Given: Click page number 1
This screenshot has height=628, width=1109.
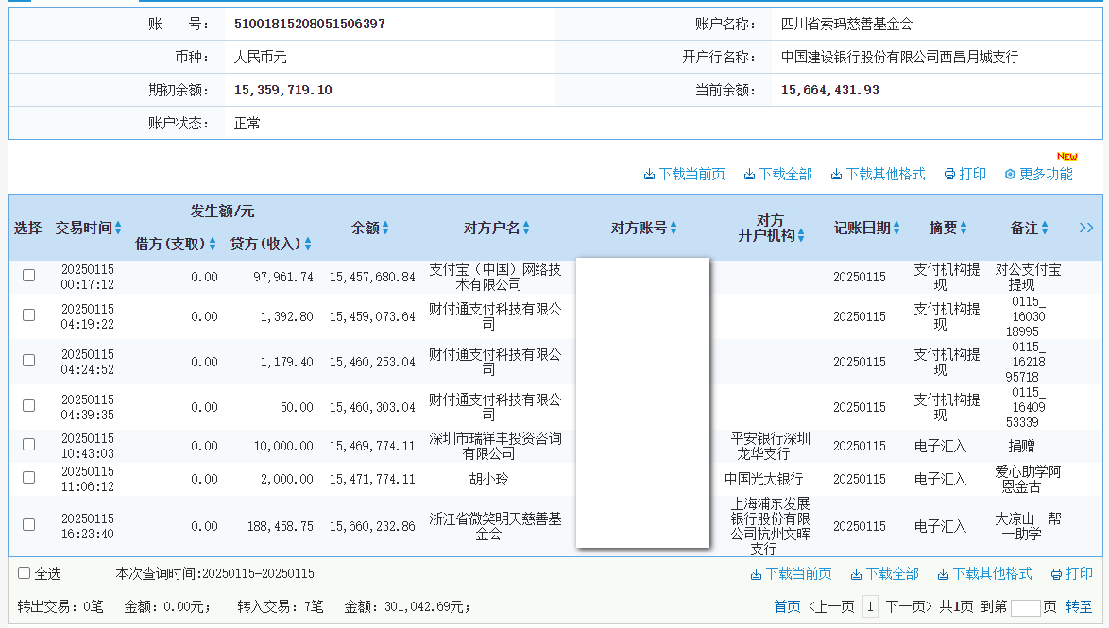Looking at the screenshot, I should 870,607.
